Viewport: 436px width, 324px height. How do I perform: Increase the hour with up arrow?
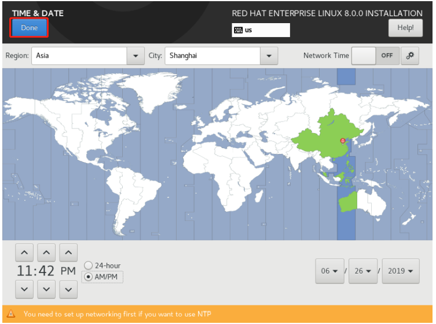pos(24,253)
